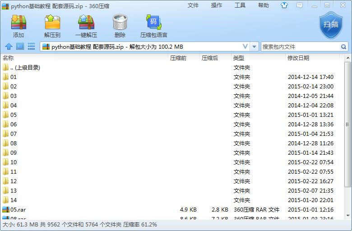Click the search magnifier icon

point(343,46)
